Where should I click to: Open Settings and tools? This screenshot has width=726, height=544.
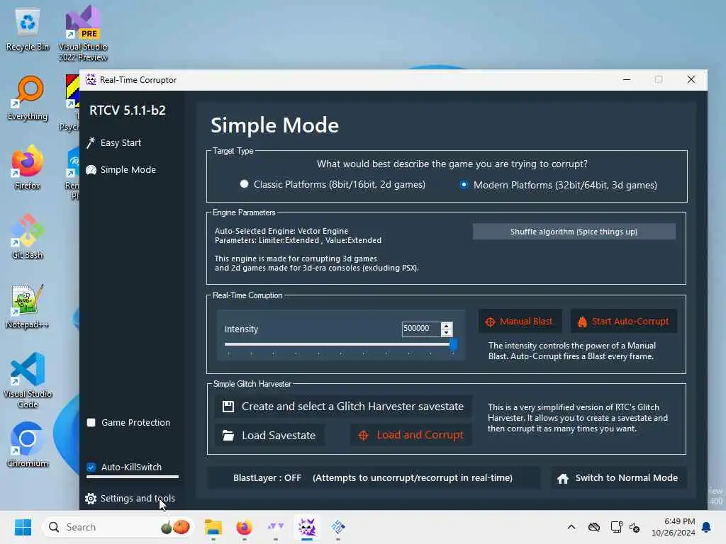pyautogui.click(x=130, y=498)
